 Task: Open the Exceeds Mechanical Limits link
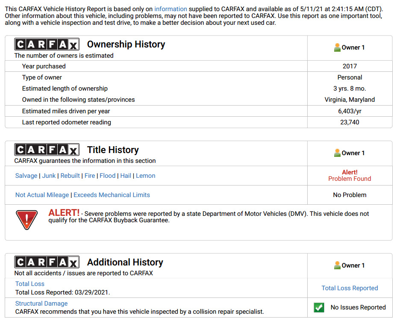[112, 195]
